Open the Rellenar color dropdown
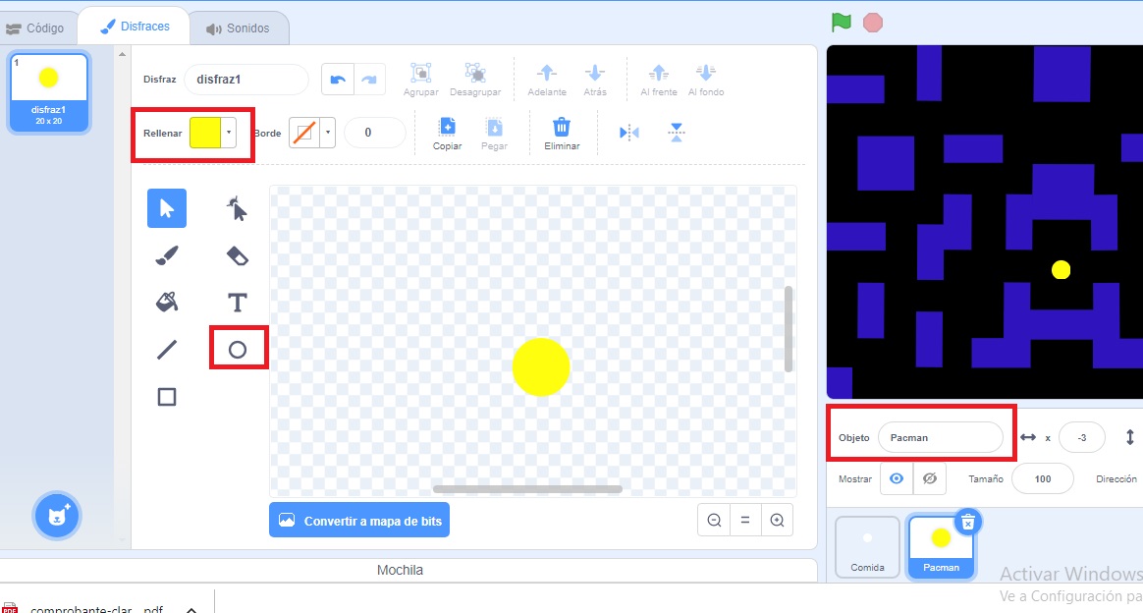 [230, 132]
